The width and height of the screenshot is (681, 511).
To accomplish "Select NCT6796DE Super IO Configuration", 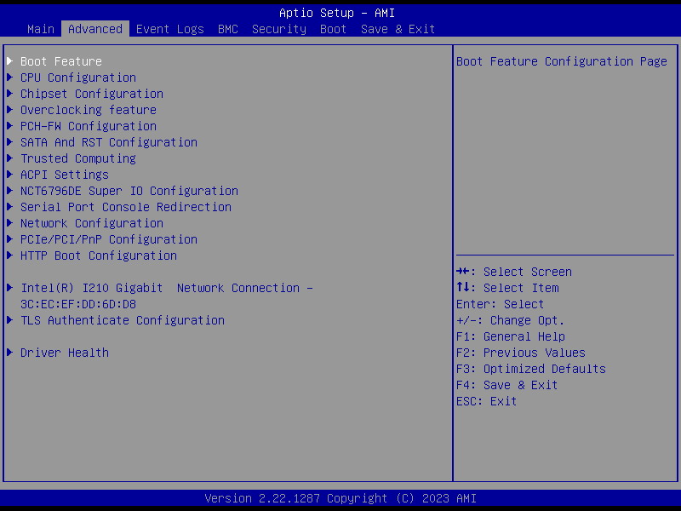I will point(129,191).
